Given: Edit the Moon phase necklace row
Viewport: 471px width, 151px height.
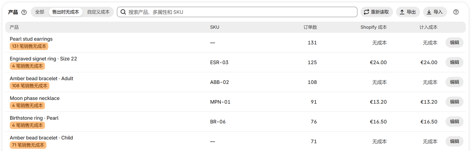Looking at the screenshot, I should (454, 102).
